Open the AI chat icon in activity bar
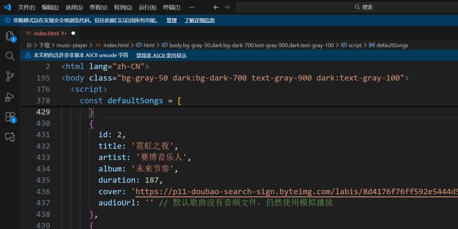This screenshot has width=458, height=229. pos(10,137)
